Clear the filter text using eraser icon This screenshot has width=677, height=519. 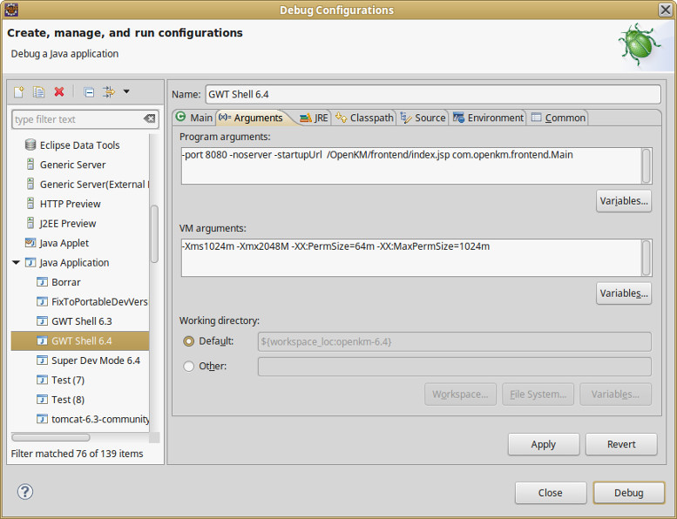click(149, 118)
